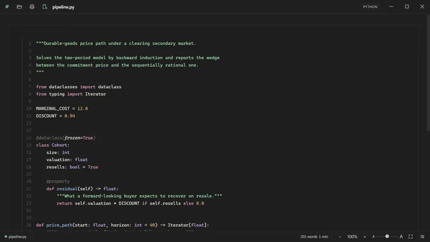Click the 'resells: bool = True' line

(x=72, y=167)
